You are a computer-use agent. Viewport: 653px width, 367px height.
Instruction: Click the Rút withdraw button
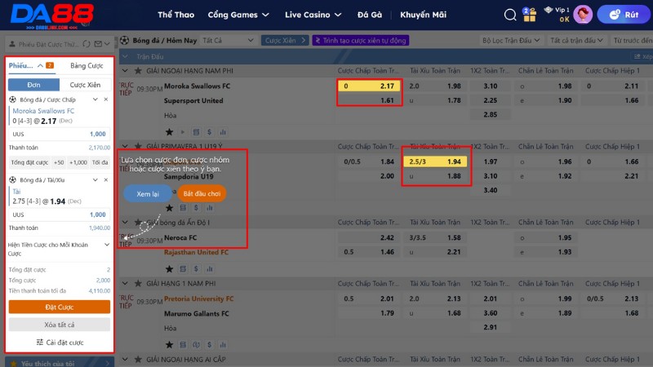tap(624, 15)
